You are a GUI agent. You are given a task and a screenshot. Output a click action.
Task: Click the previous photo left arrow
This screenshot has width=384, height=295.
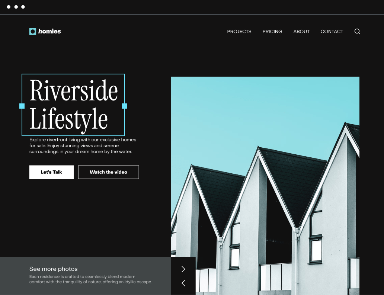point(183,283)
